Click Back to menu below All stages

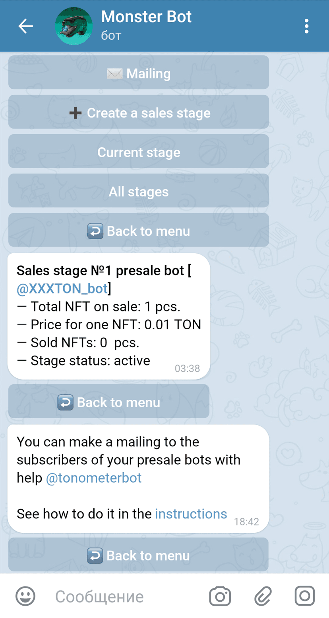pyautogui.click(x=139, y=231)
